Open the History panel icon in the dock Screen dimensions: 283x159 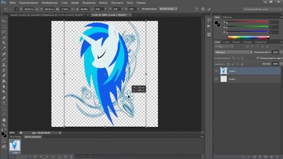(209, 20)
